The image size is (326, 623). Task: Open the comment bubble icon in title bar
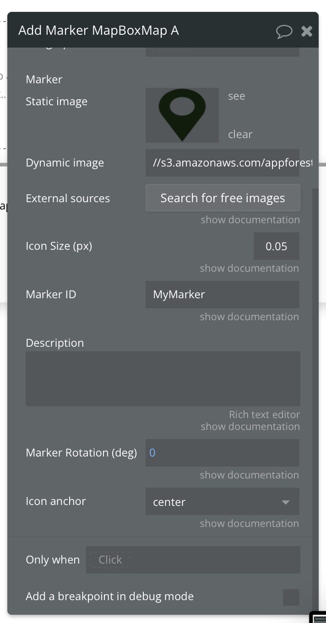[284, 31]
